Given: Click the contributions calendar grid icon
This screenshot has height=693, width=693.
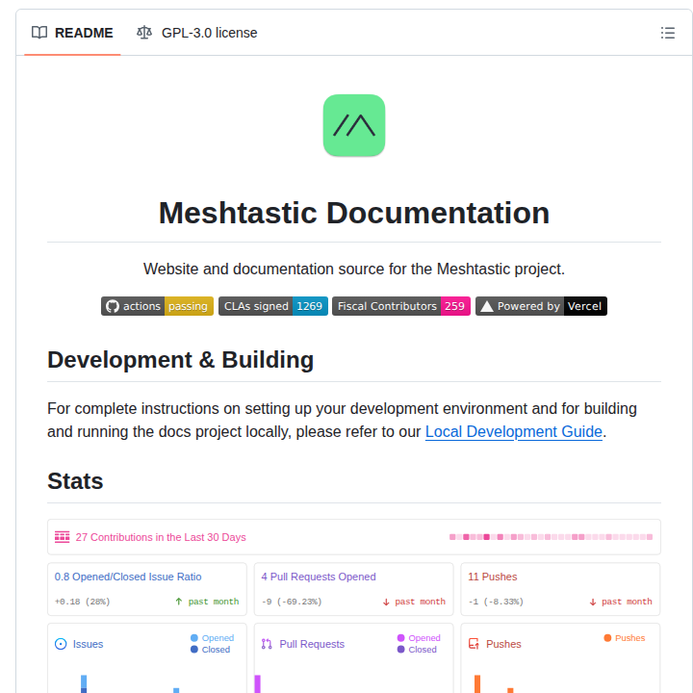Looking at the screenshot, I should [x=62, y=537].
